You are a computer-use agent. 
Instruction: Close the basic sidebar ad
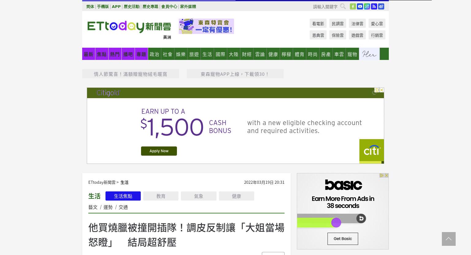tap(386, 176)
